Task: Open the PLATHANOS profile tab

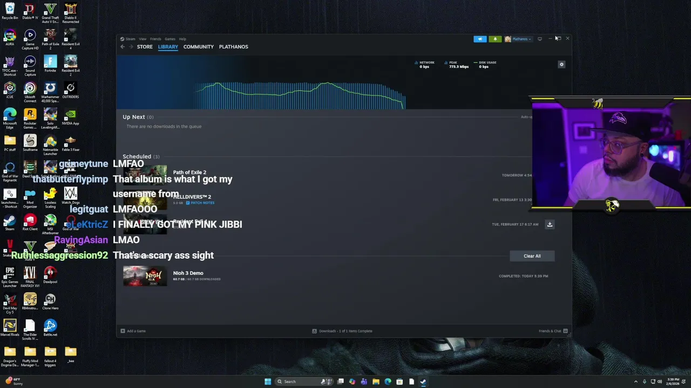Action: 233,47
